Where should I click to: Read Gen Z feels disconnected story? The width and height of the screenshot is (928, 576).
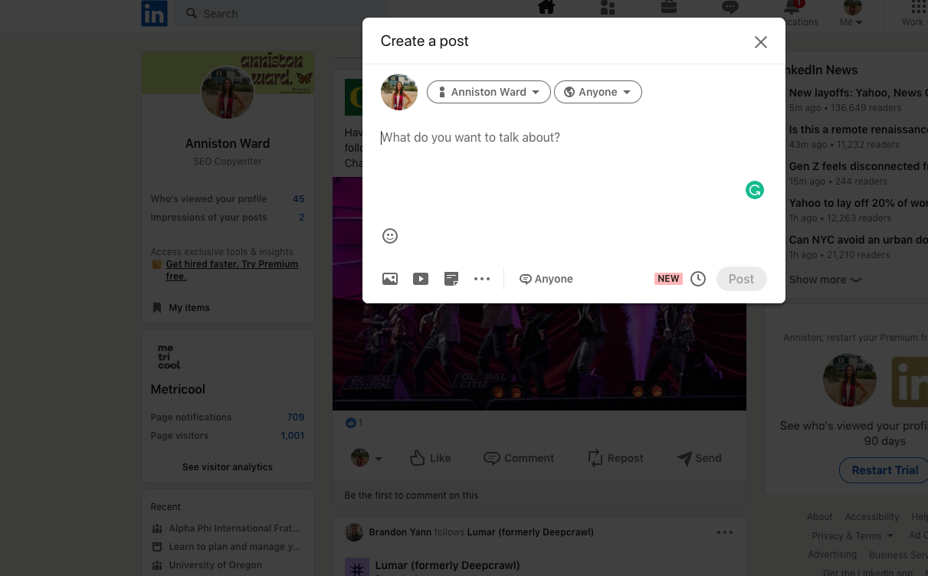tap(858, 166)
